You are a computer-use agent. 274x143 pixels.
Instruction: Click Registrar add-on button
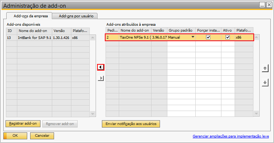(x=23, y=124)
